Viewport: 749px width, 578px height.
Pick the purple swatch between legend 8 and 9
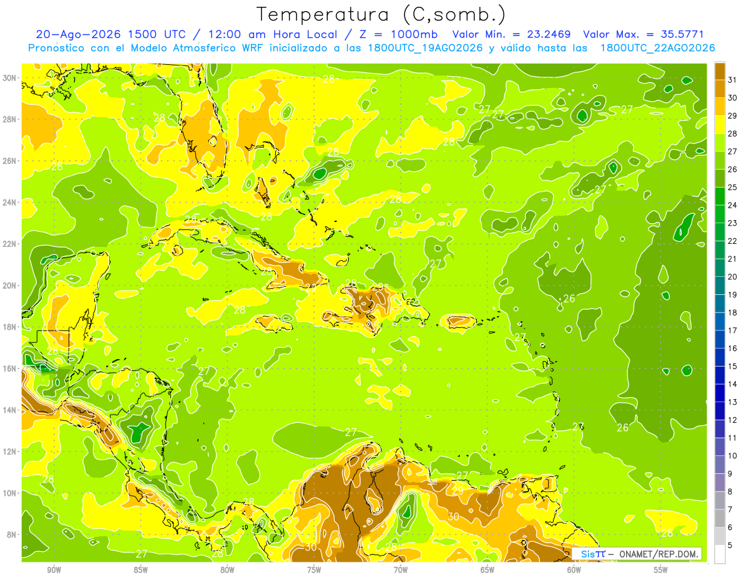coord(720,483)
